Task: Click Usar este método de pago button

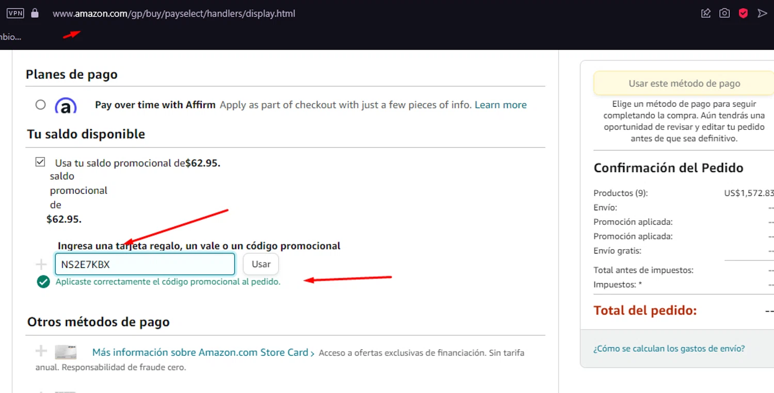Action: tap(684, 84)
